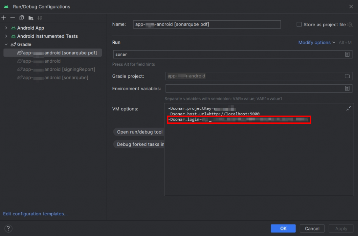Add a new configuration with plus icon
The height and width of the screenshot is (236, 358).
coord(3,18)
